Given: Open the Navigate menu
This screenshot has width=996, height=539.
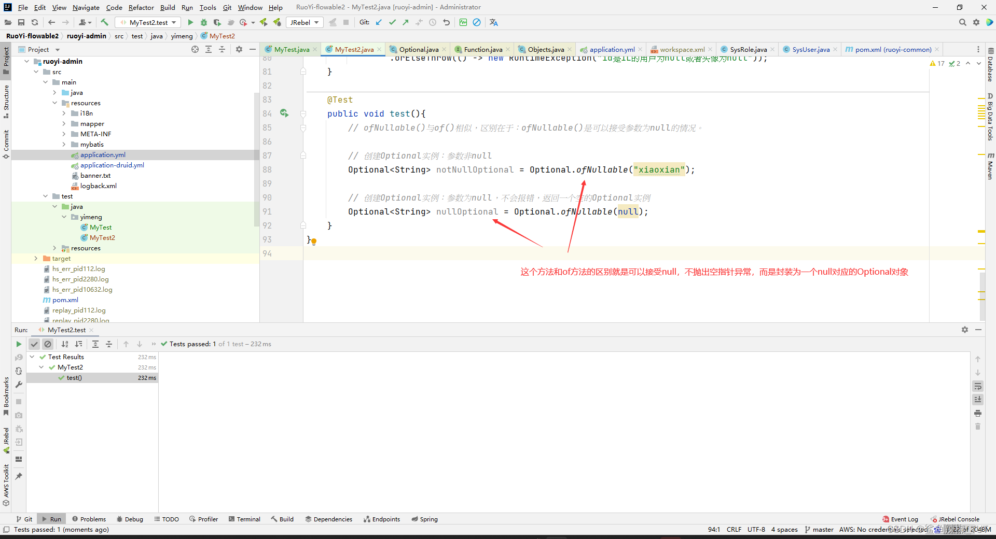Looking at the screenshot, I should click(86, 7).
